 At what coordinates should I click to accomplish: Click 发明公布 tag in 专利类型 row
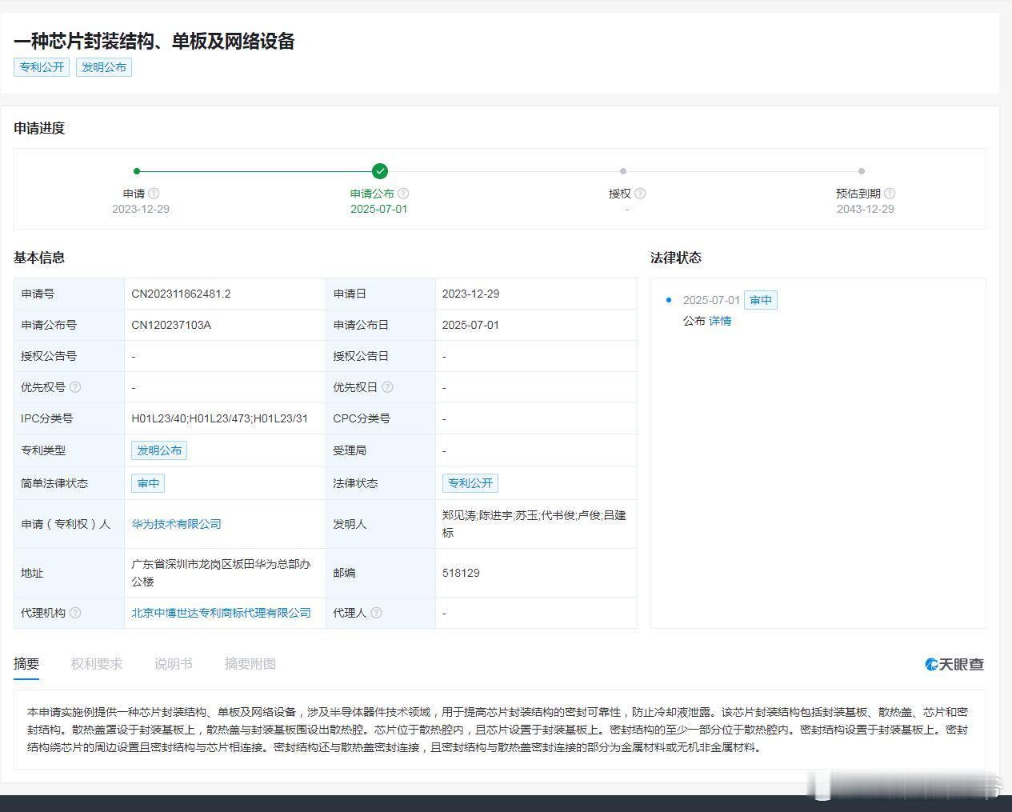point(159,450)
